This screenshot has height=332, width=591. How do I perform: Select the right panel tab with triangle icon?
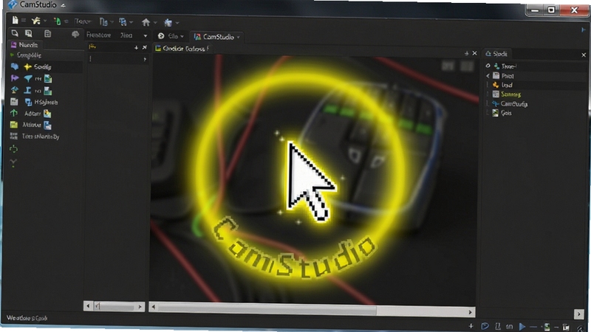tap(496, 54)
